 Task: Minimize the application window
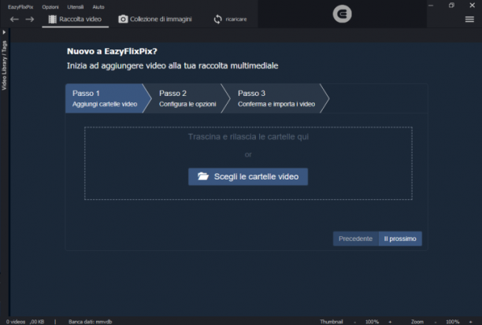coord(431,6)
